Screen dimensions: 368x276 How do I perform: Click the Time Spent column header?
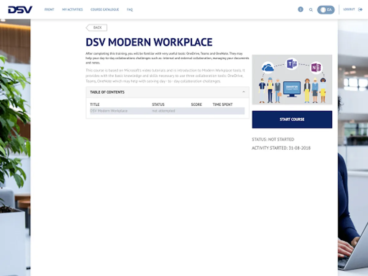(x=223, y=105)
